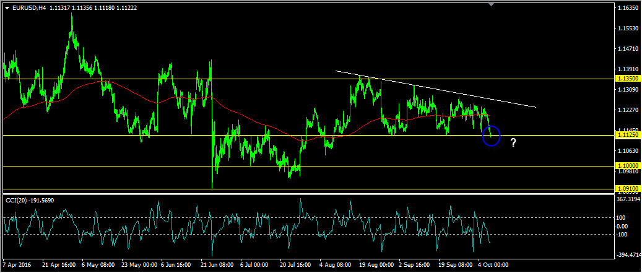Click the 1.13090 price axis value
Viewport: 642px width, 273px height.
tap(630, 90)
